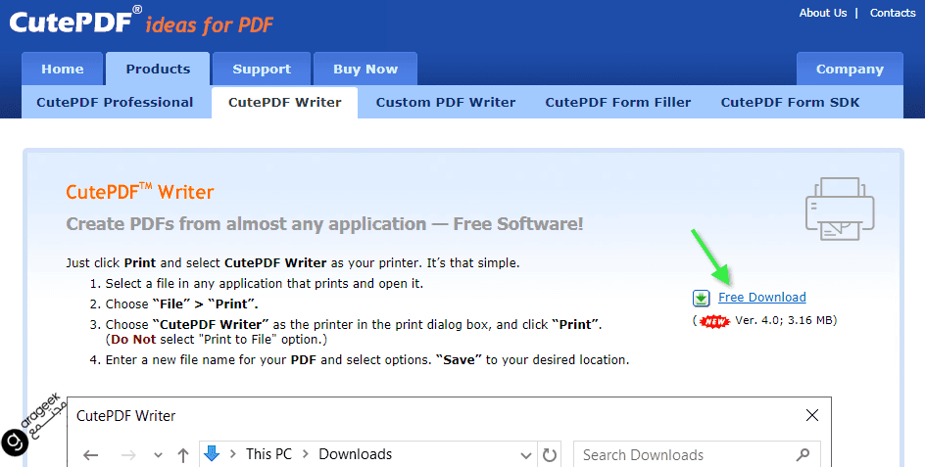Open the recent locations dropdown chevron
This screenshot has height=467, width=925.
(158, 454)
